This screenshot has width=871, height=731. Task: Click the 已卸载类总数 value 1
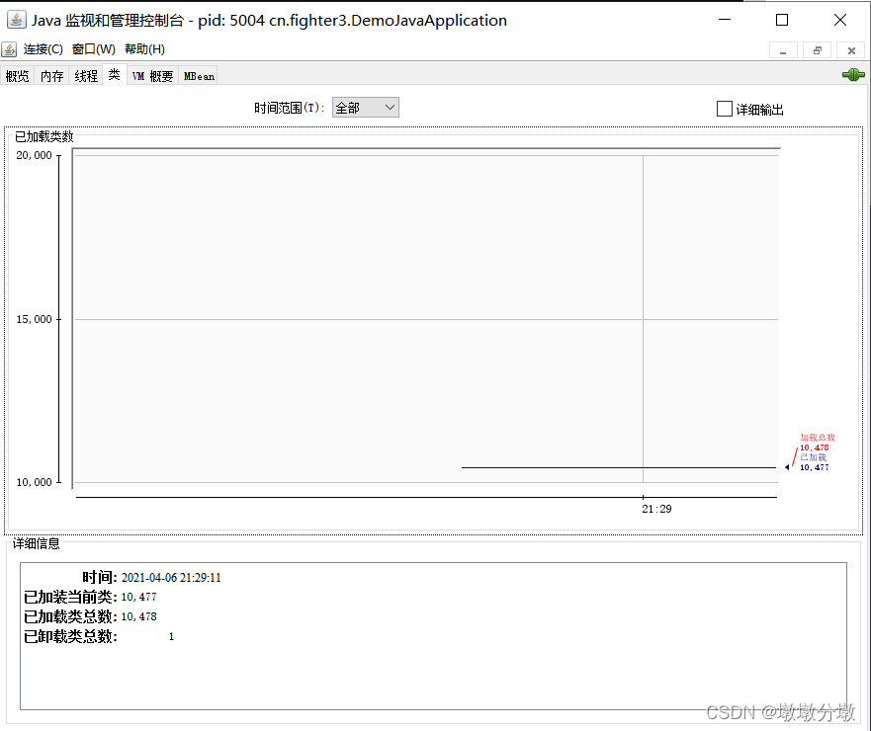point(171,636)
